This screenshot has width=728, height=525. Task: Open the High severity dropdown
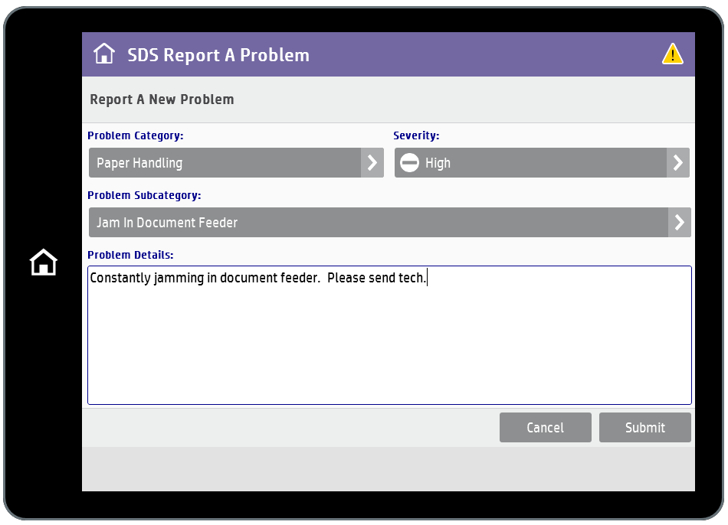[542, 163]
